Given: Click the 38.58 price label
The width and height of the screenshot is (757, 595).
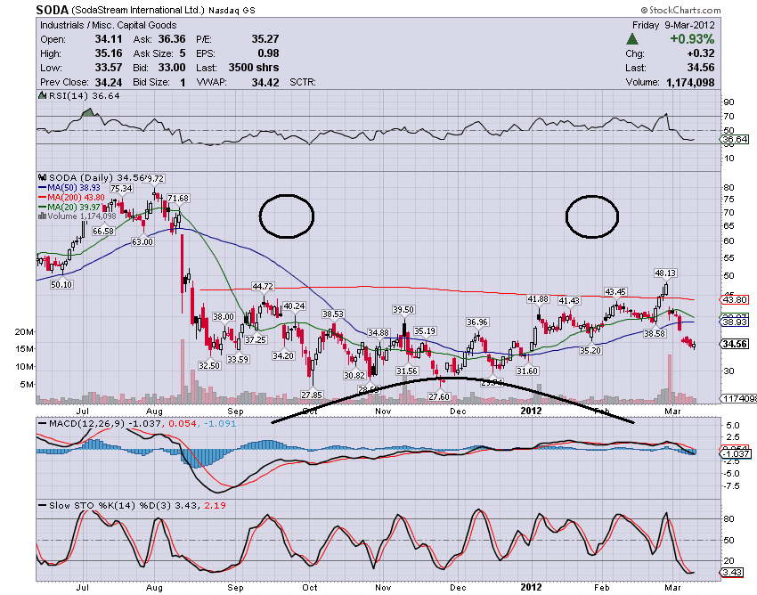Looking at the screenshot, I should point(655,333).
